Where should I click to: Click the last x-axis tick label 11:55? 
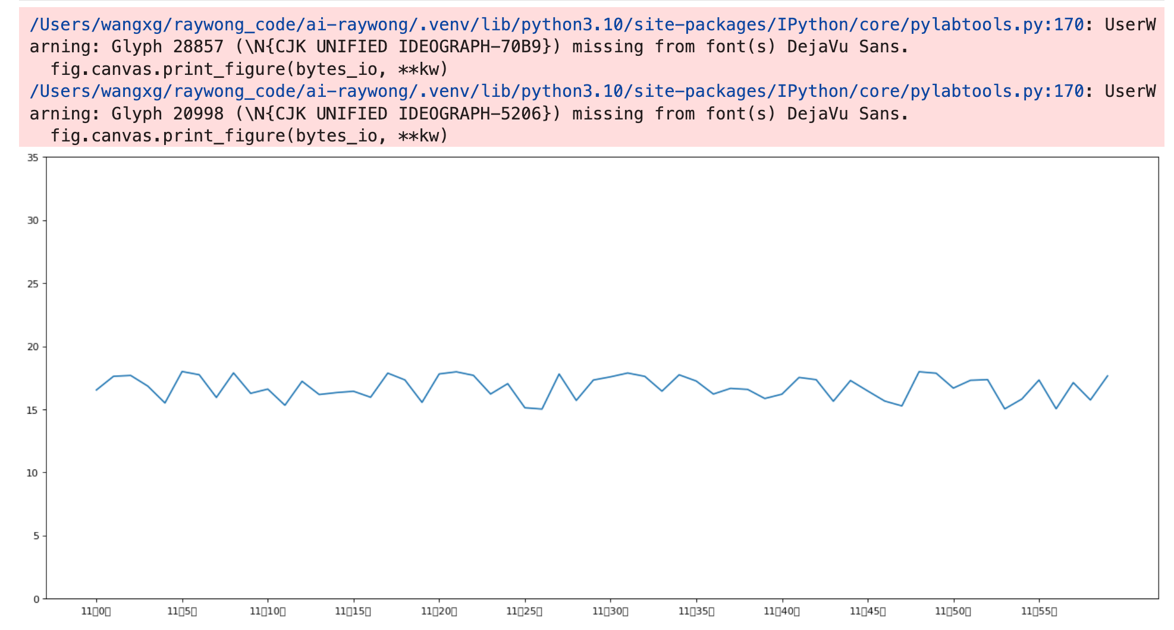click(1039, 611)
